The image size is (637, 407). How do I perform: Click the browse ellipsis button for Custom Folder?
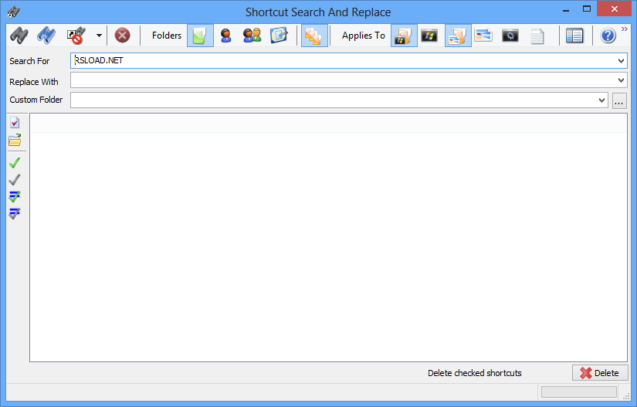pos(619,100)
